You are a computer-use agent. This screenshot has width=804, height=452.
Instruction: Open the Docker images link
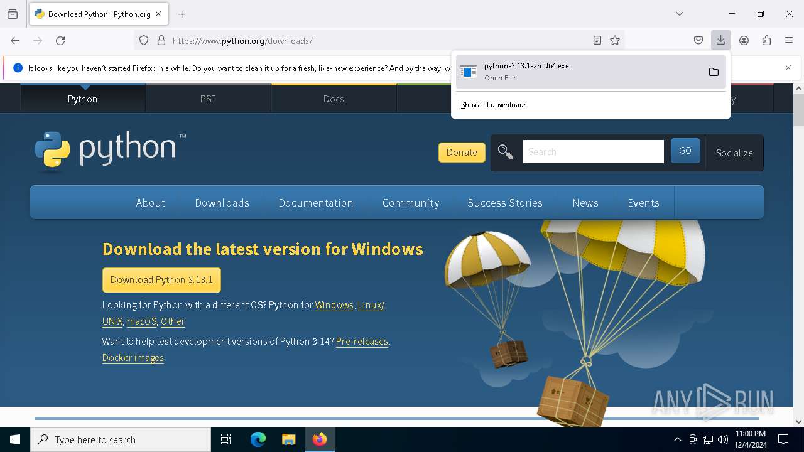(x=133, y=358)
